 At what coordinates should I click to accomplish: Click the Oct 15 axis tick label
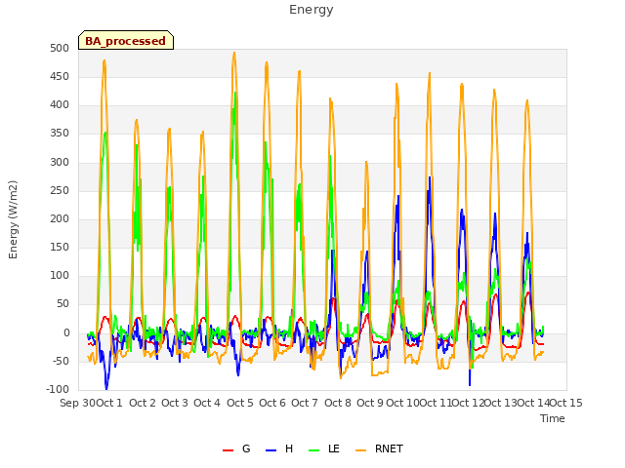point(566,403)
